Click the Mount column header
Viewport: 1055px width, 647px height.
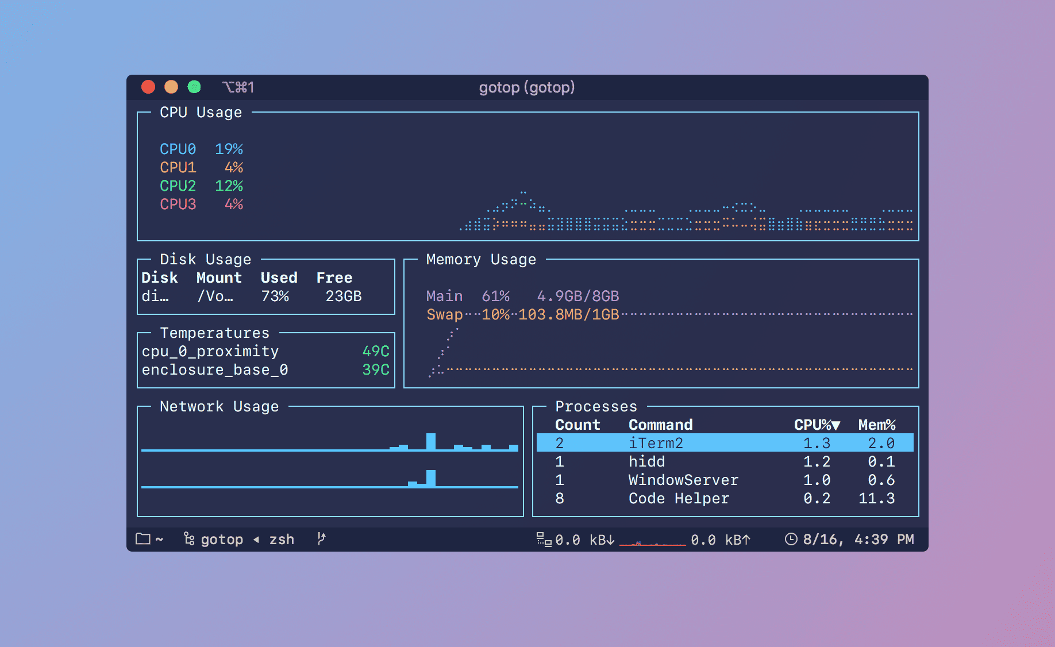pos(219,278)
